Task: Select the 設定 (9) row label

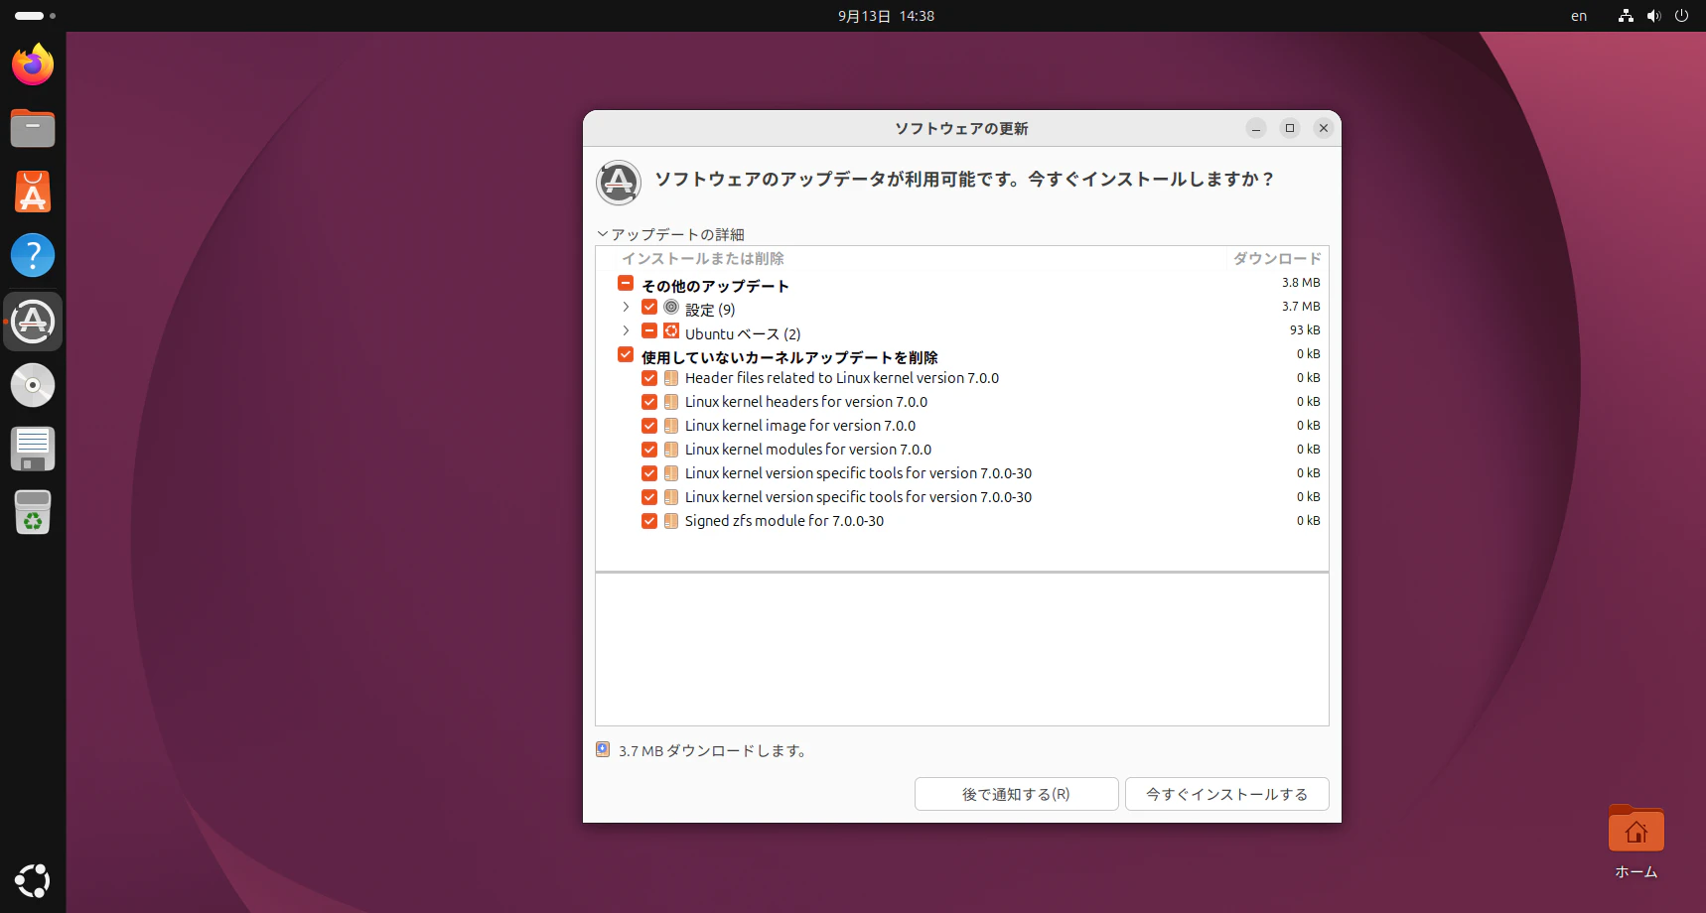Action: pos(710,310)
